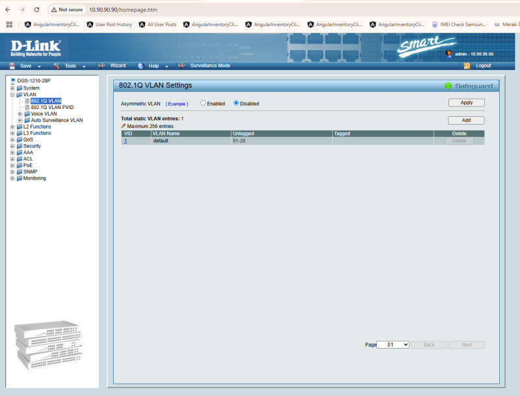520x396 pixels.
Task: Click the Not secure warning icon
Action: (x=54, y=10)
